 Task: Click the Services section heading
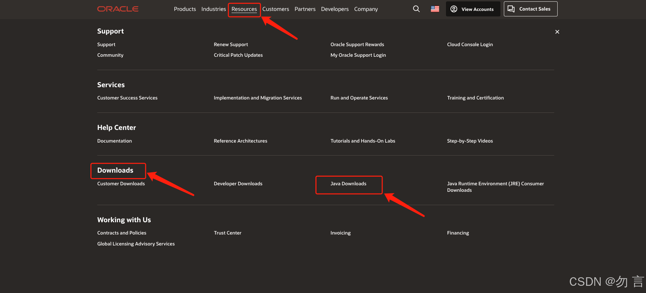pos(111,85)
